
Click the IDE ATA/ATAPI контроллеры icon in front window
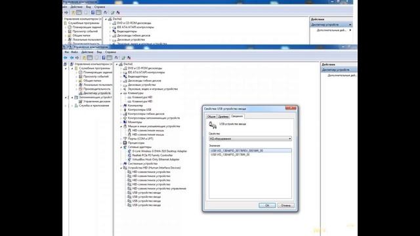[x=125, y=72]
